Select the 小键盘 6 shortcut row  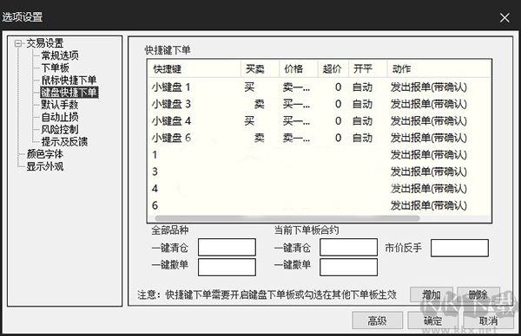[320, 138]
